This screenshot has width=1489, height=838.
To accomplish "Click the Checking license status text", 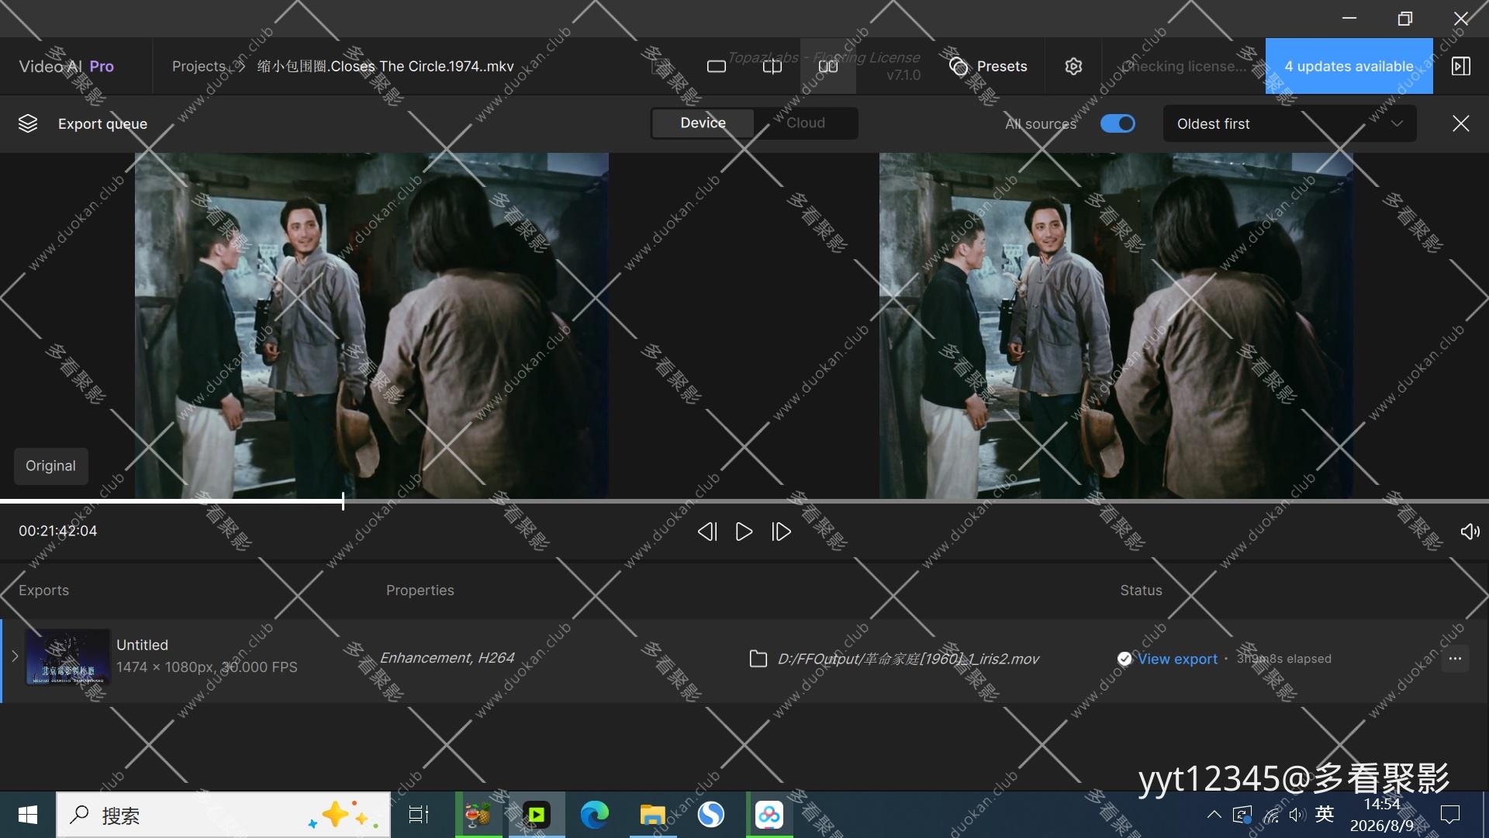I will (x=1184, y=67).
